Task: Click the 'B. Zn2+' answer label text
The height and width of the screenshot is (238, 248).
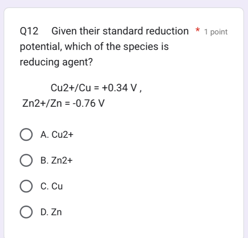Action: point(57,161)
